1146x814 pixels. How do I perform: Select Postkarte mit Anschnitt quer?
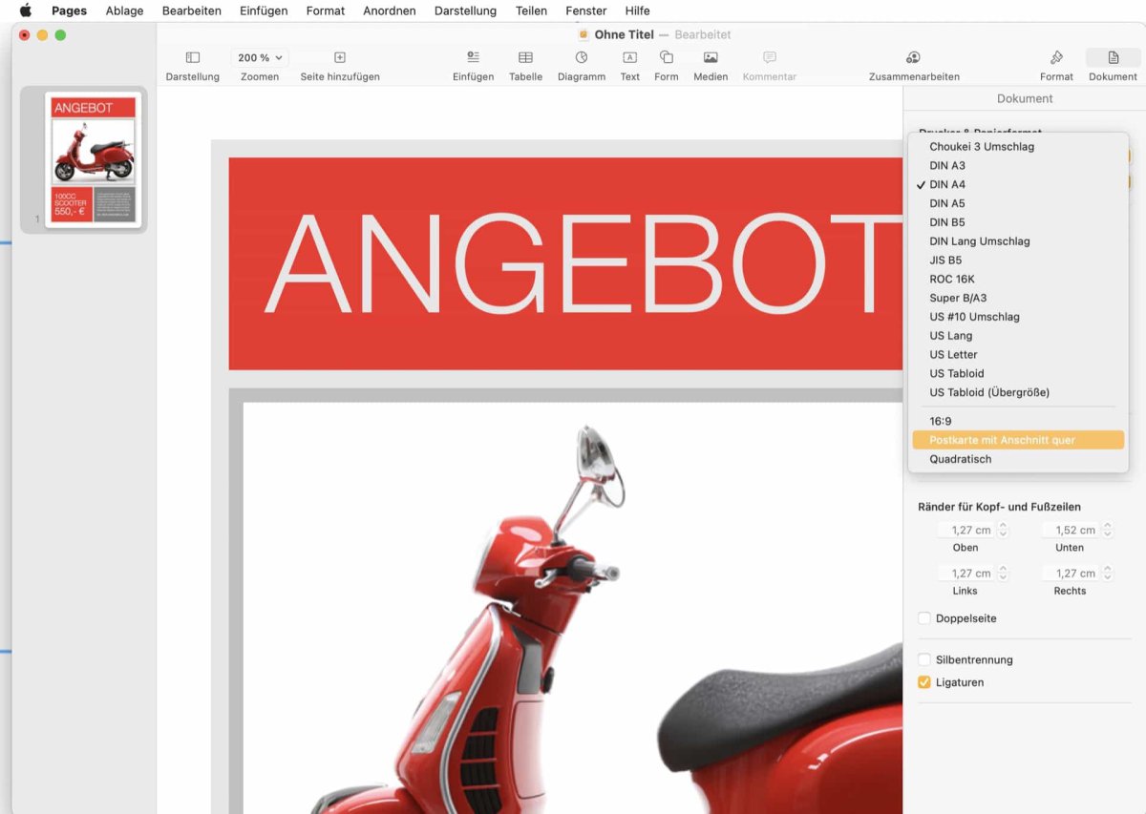click(x=1018, y=440)
